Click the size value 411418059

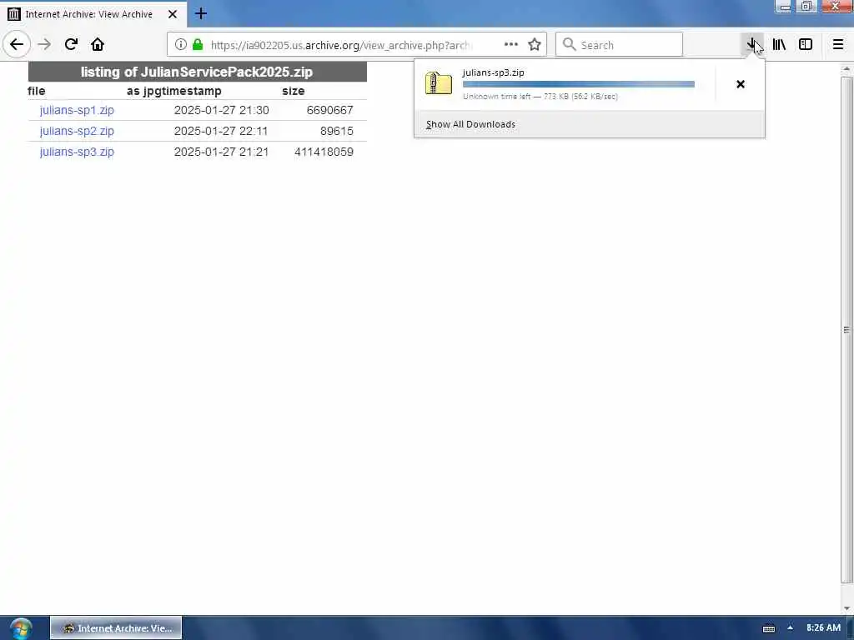[324, 152]
